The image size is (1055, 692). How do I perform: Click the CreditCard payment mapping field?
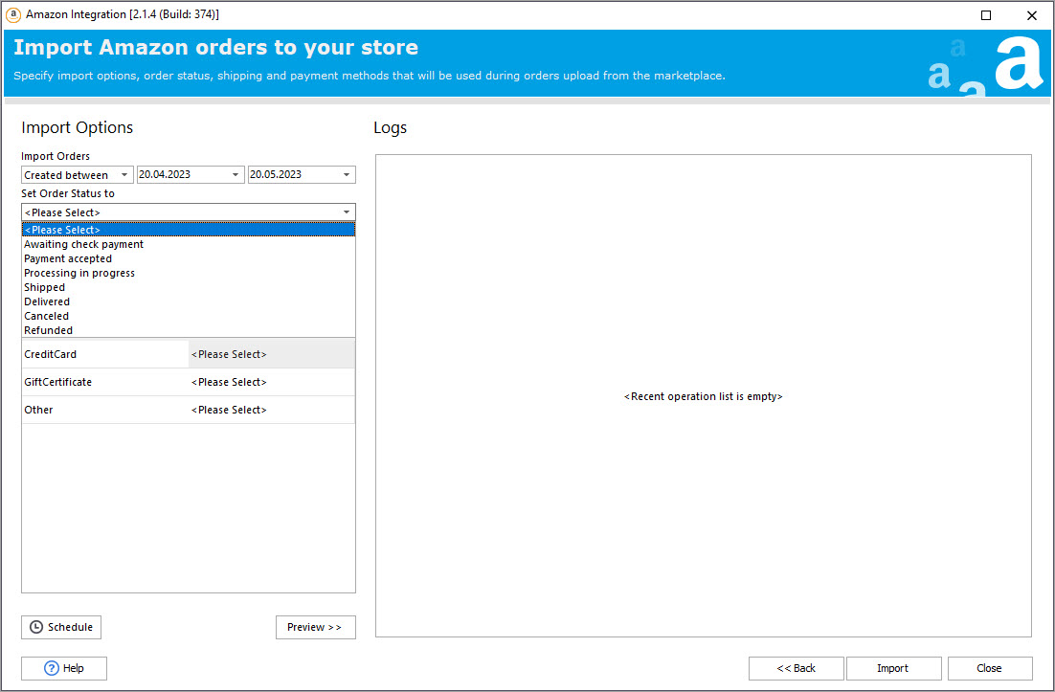click(x=271, y=354)
